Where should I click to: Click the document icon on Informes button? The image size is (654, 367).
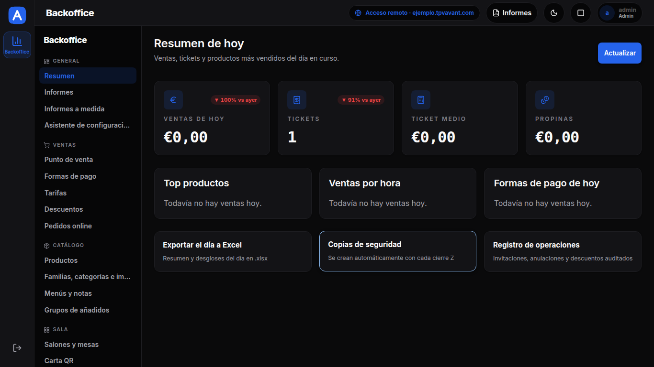click(x=496, y=13)
